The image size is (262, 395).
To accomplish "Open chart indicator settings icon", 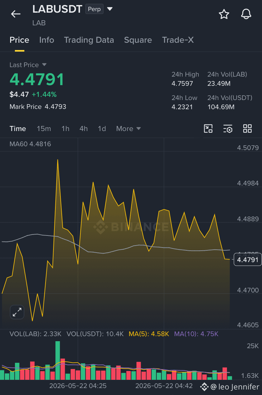I will tap(228, 129).
